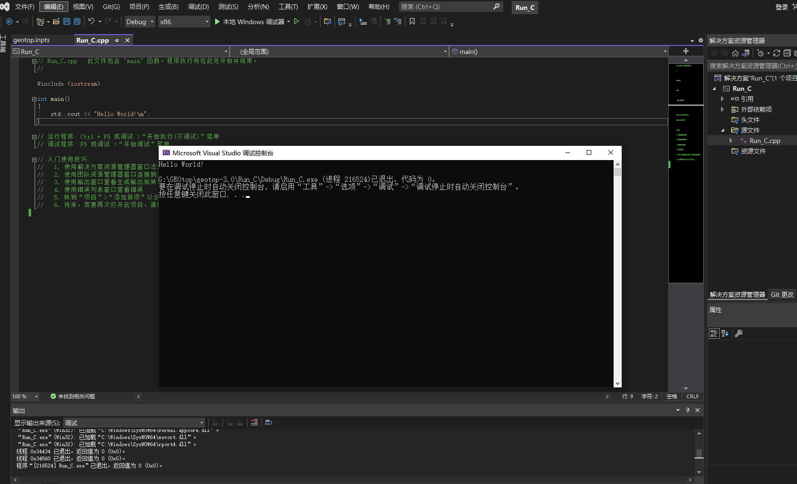The width and height of the screenshot is (797, 484).
Task: Navigate backward using the back arrow icon
Action: pos(9,21)
